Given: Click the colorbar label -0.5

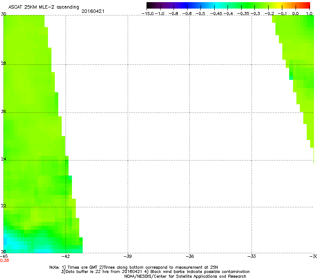Looking at the screenshot, I should click(x=200, y=14).
